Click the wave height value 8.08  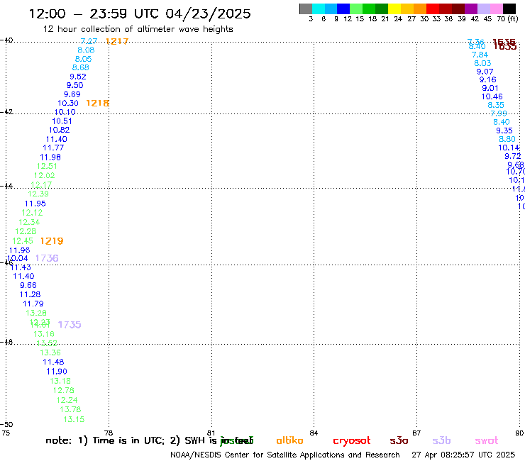[x=86, y=50]
